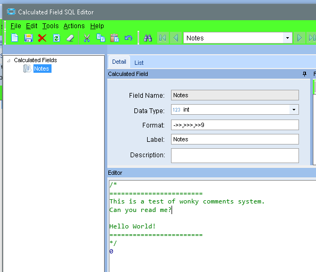Select the Notes item in the tree

[42, 69]
